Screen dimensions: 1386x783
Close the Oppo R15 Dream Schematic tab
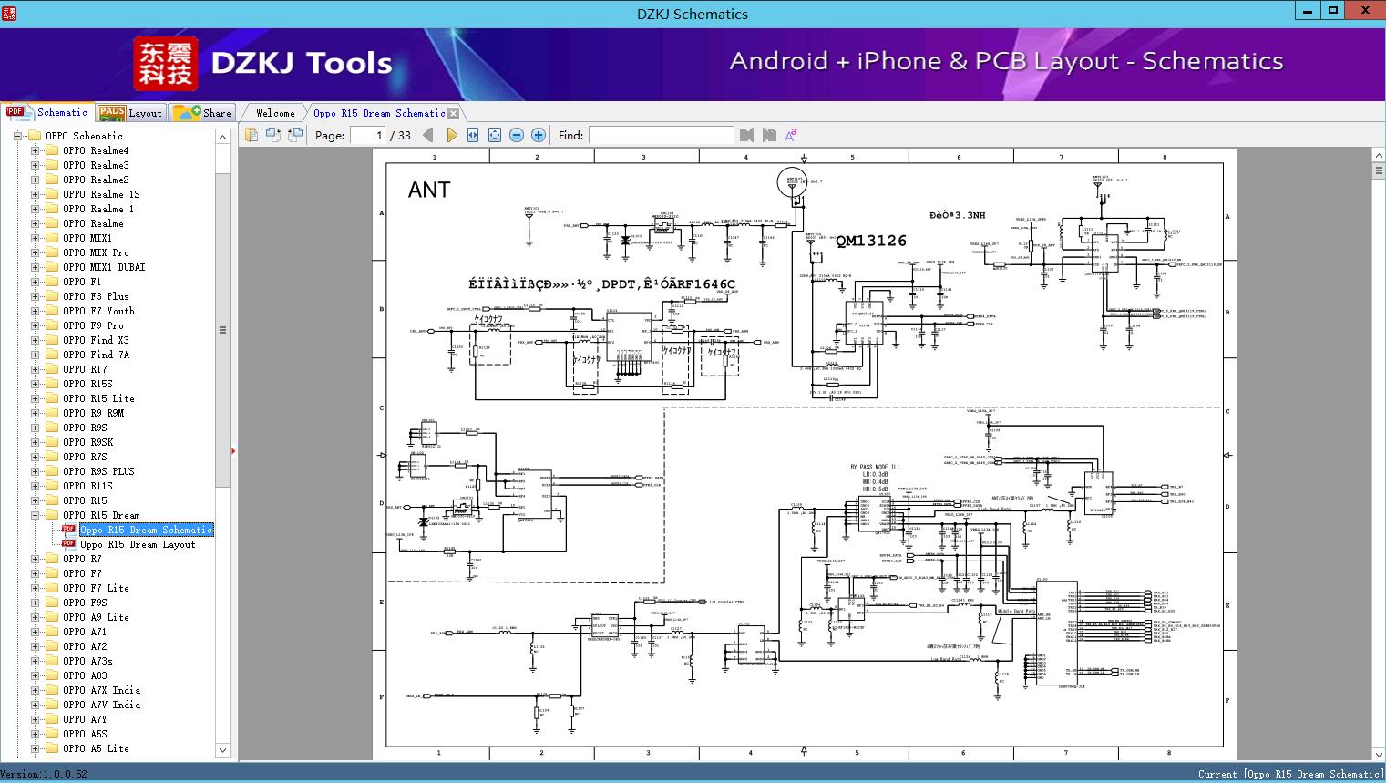[x=454, y=114]
